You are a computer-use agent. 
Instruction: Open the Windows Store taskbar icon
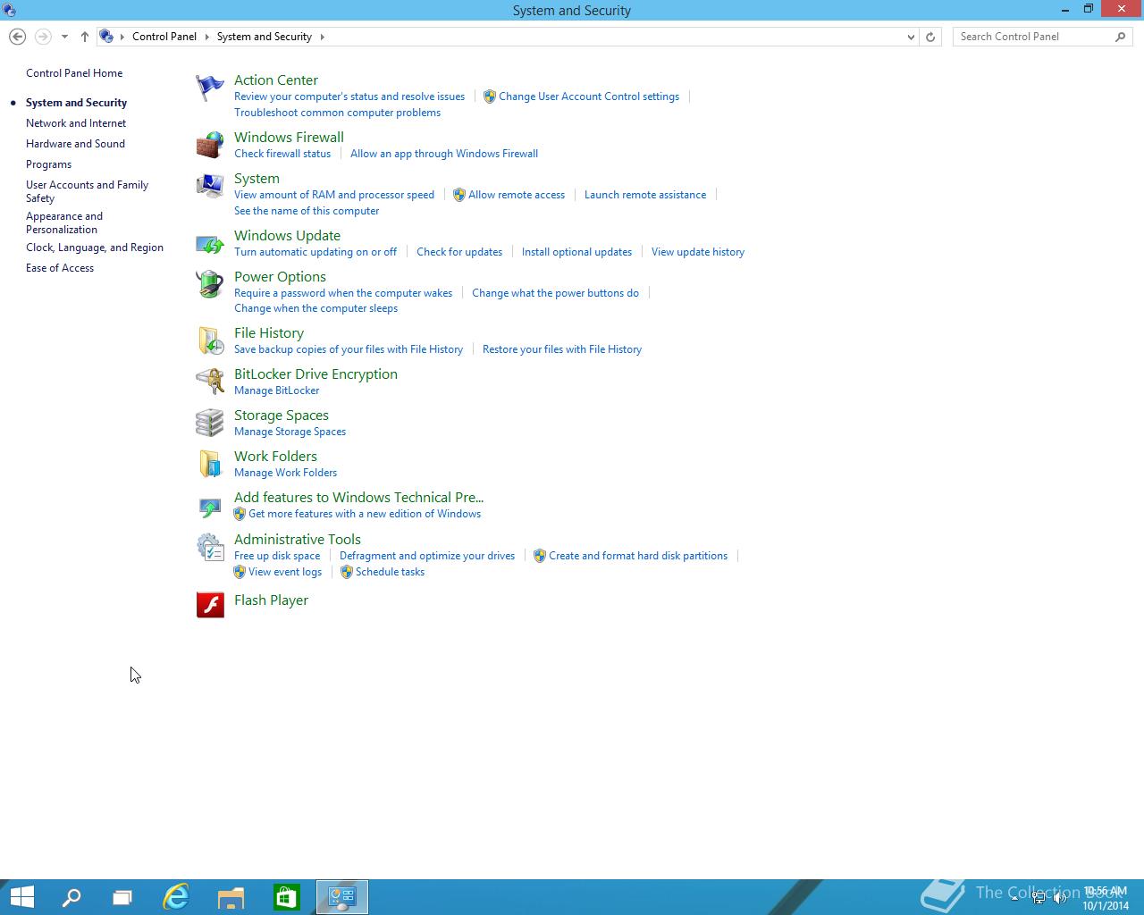point(286,897)
